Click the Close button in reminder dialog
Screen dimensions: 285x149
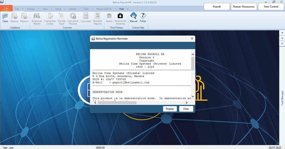(186, 109)
